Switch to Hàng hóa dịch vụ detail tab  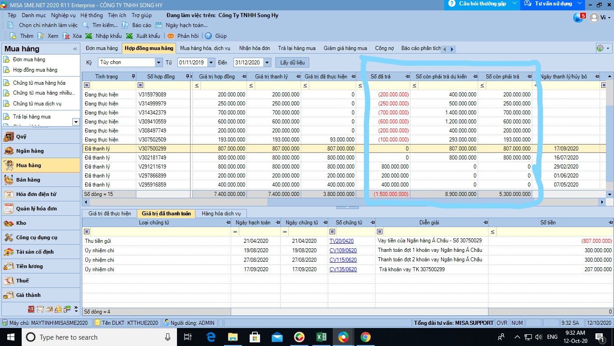(221, 214)
